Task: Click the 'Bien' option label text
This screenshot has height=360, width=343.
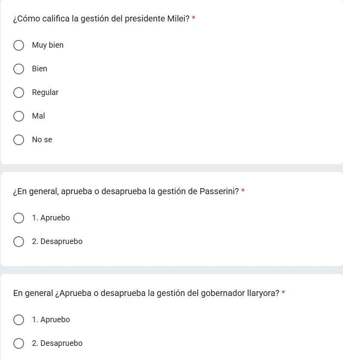Action: (40, 69)
